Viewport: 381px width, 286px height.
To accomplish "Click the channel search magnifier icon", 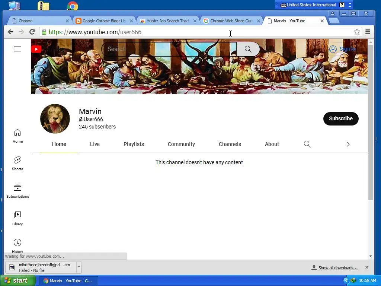I will [307, 144].
